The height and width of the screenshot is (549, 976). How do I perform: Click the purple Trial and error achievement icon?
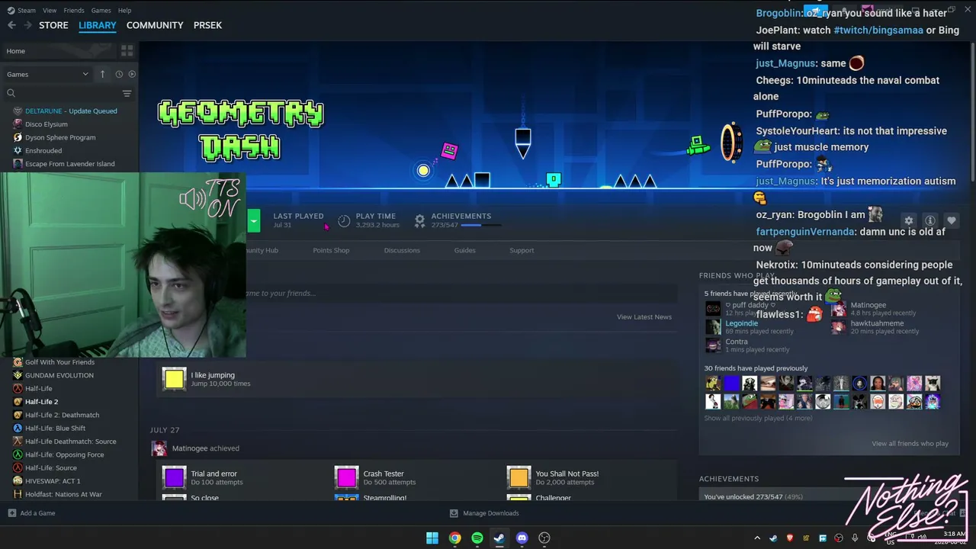point(174,477)
